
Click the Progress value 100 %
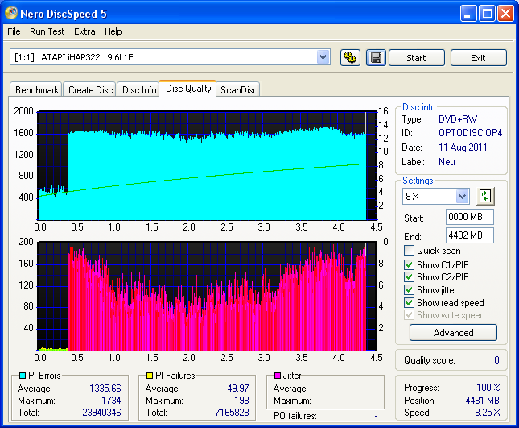coord(488,387)
